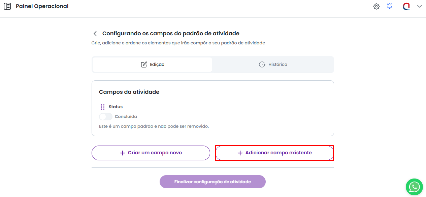
Task: Go back with the left arrow
Action: tap(95, 34)
